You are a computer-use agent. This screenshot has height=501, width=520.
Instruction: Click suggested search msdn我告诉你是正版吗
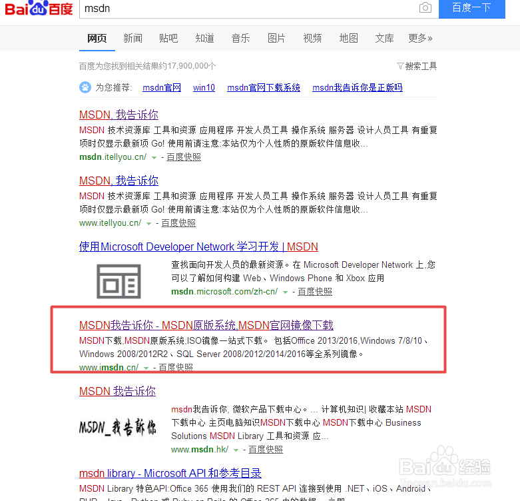[358, 87]
